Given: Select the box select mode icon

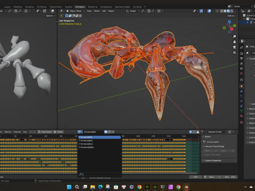Looking at the screenshot, I should [67, 16].
